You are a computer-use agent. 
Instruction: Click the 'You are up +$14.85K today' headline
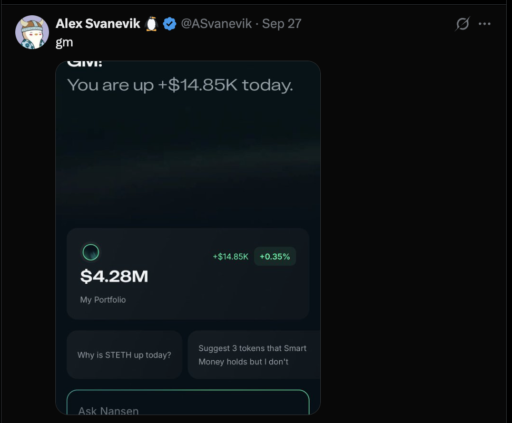pyautogui.click(x=180, y=85)
